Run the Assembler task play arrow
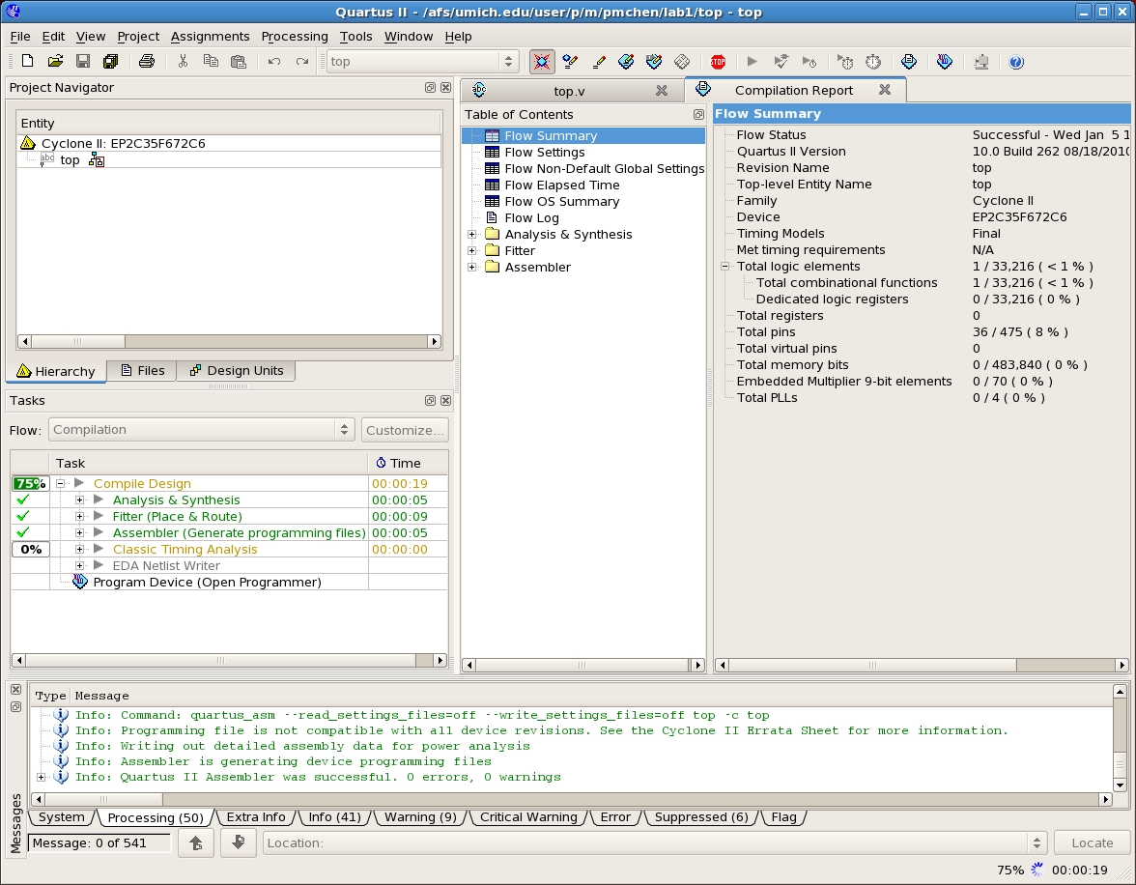 (99, 532)
